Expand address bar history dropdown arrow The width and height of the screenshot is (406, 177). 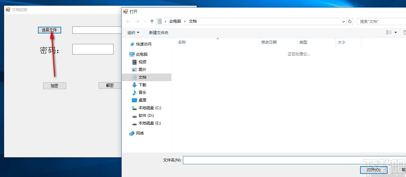344,21
